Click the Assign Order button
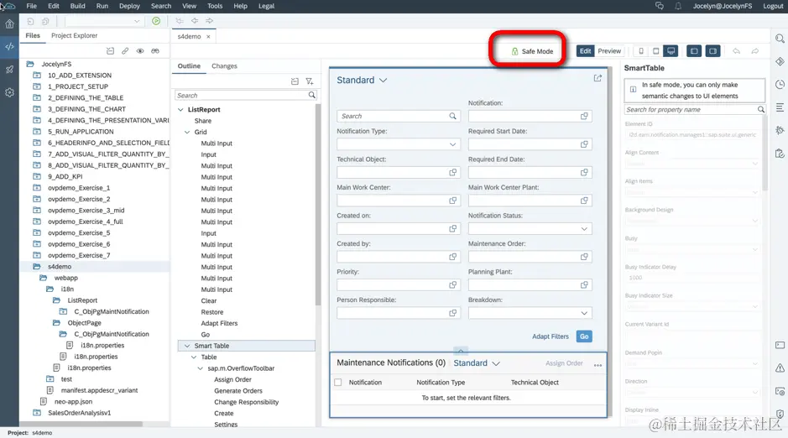Image resolution: width=788 pixels, height=438 pixels. 564,363
